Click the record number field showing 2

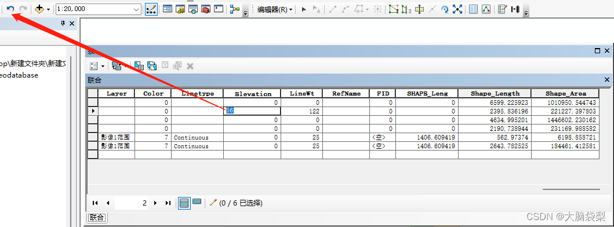pos(132,203)
